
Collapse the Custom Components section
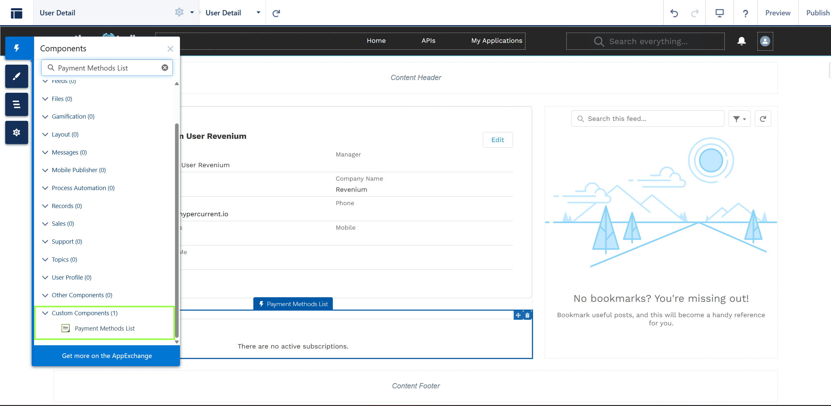(45, 313)
